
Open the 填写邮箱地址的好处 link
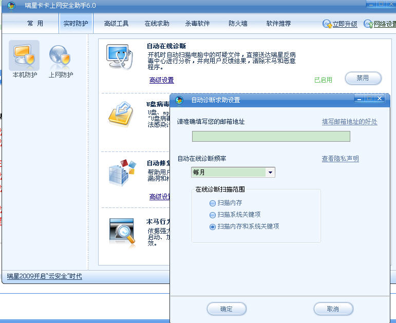(x=350, y=122)
